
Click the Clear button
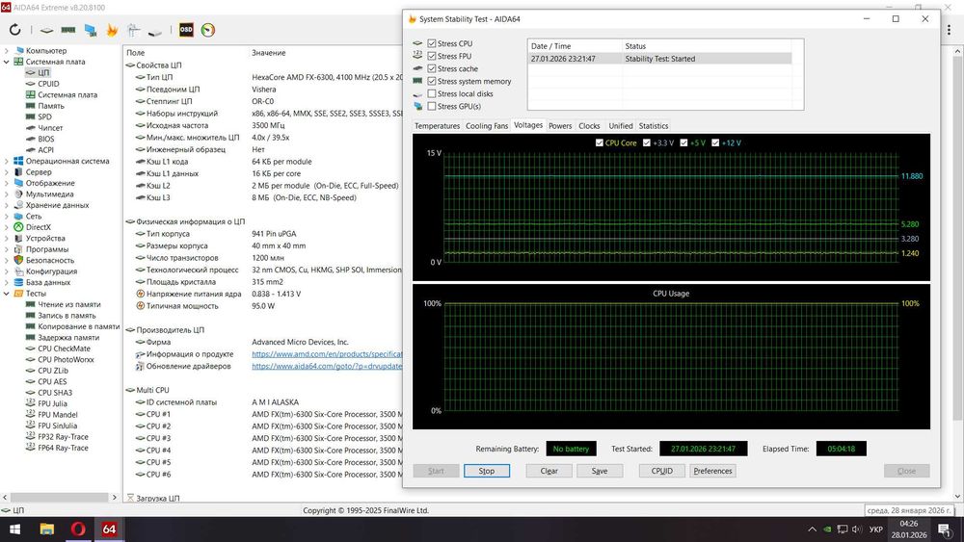(549, 471)
